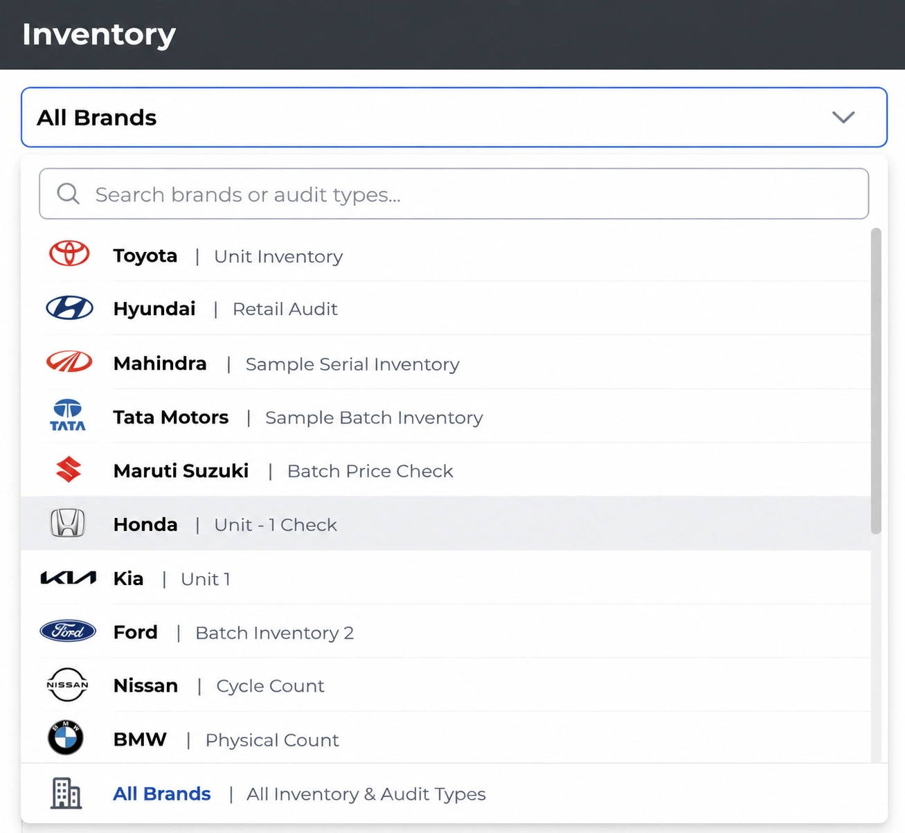Click the dropdown list scrollbar thumb
The width and height of the screenshot is (905, 833).
point(876,381)
